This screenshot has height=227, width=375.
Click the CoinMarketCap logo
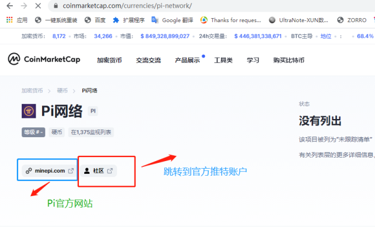[44, 59]
